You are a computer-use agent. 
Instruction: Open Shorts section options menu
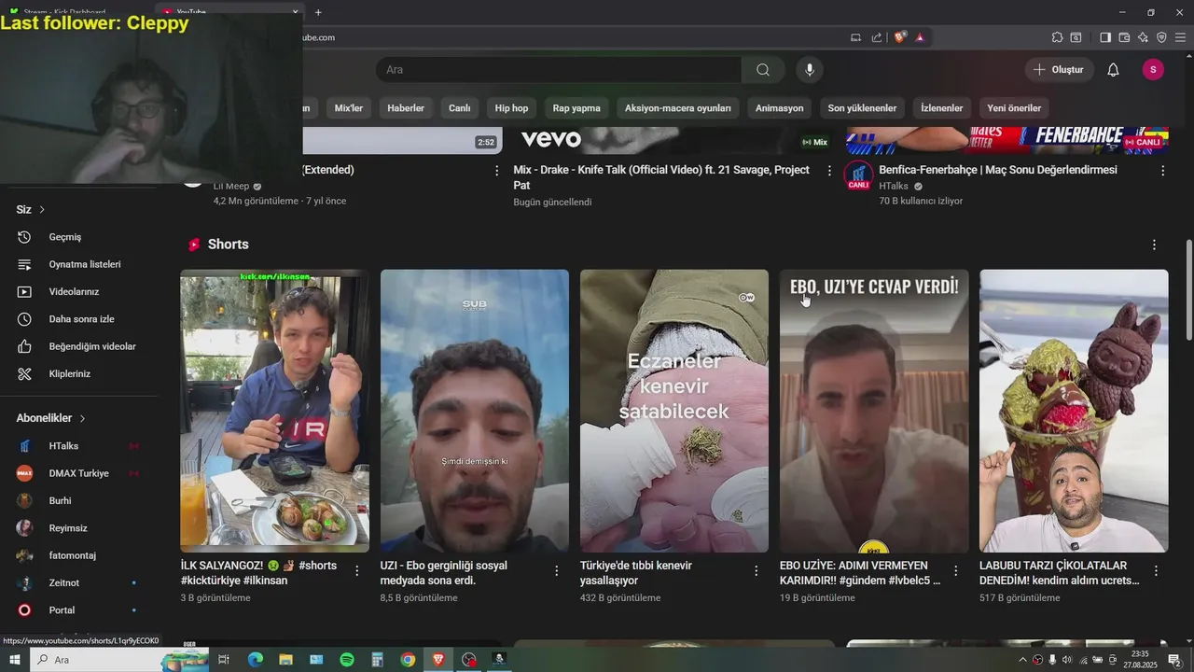pyautogui.click(x=1154, y=245)
